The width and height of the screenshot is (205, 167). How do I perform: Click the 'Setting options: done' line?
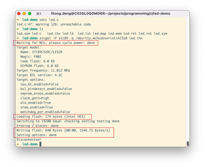pos(36,135)
